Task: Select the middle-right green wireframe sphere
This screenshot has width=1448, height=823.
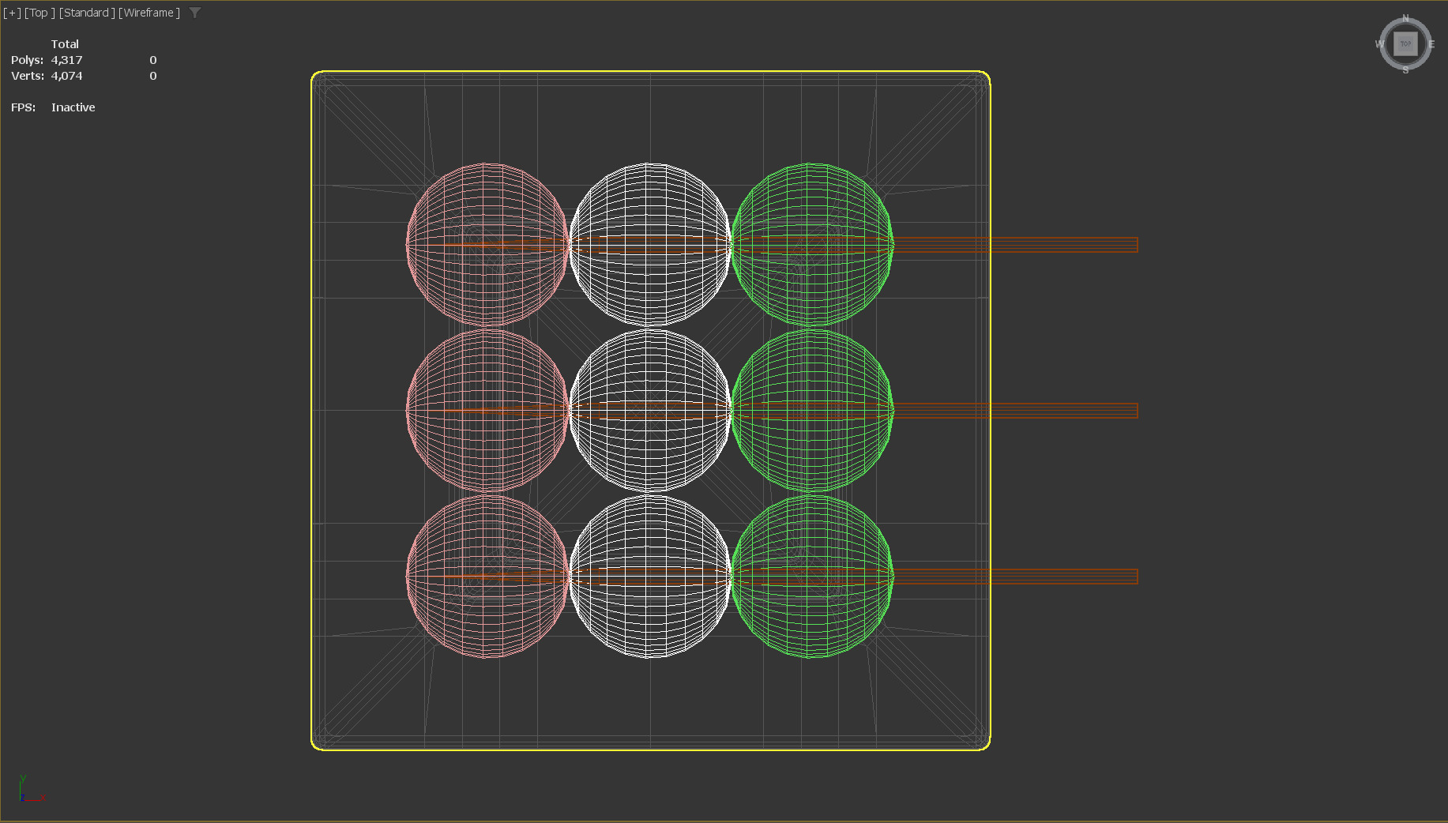Action: click(x=813, y=411)
